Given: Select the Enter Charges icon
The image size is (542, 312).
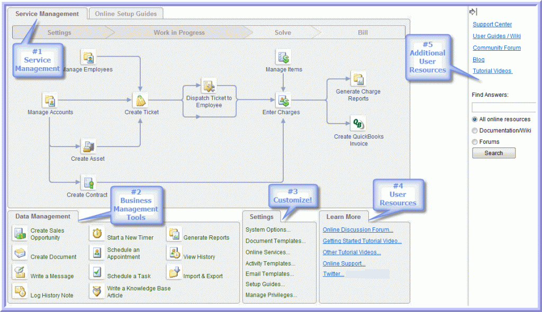Looking at the screenshot, I should (283, 100).
